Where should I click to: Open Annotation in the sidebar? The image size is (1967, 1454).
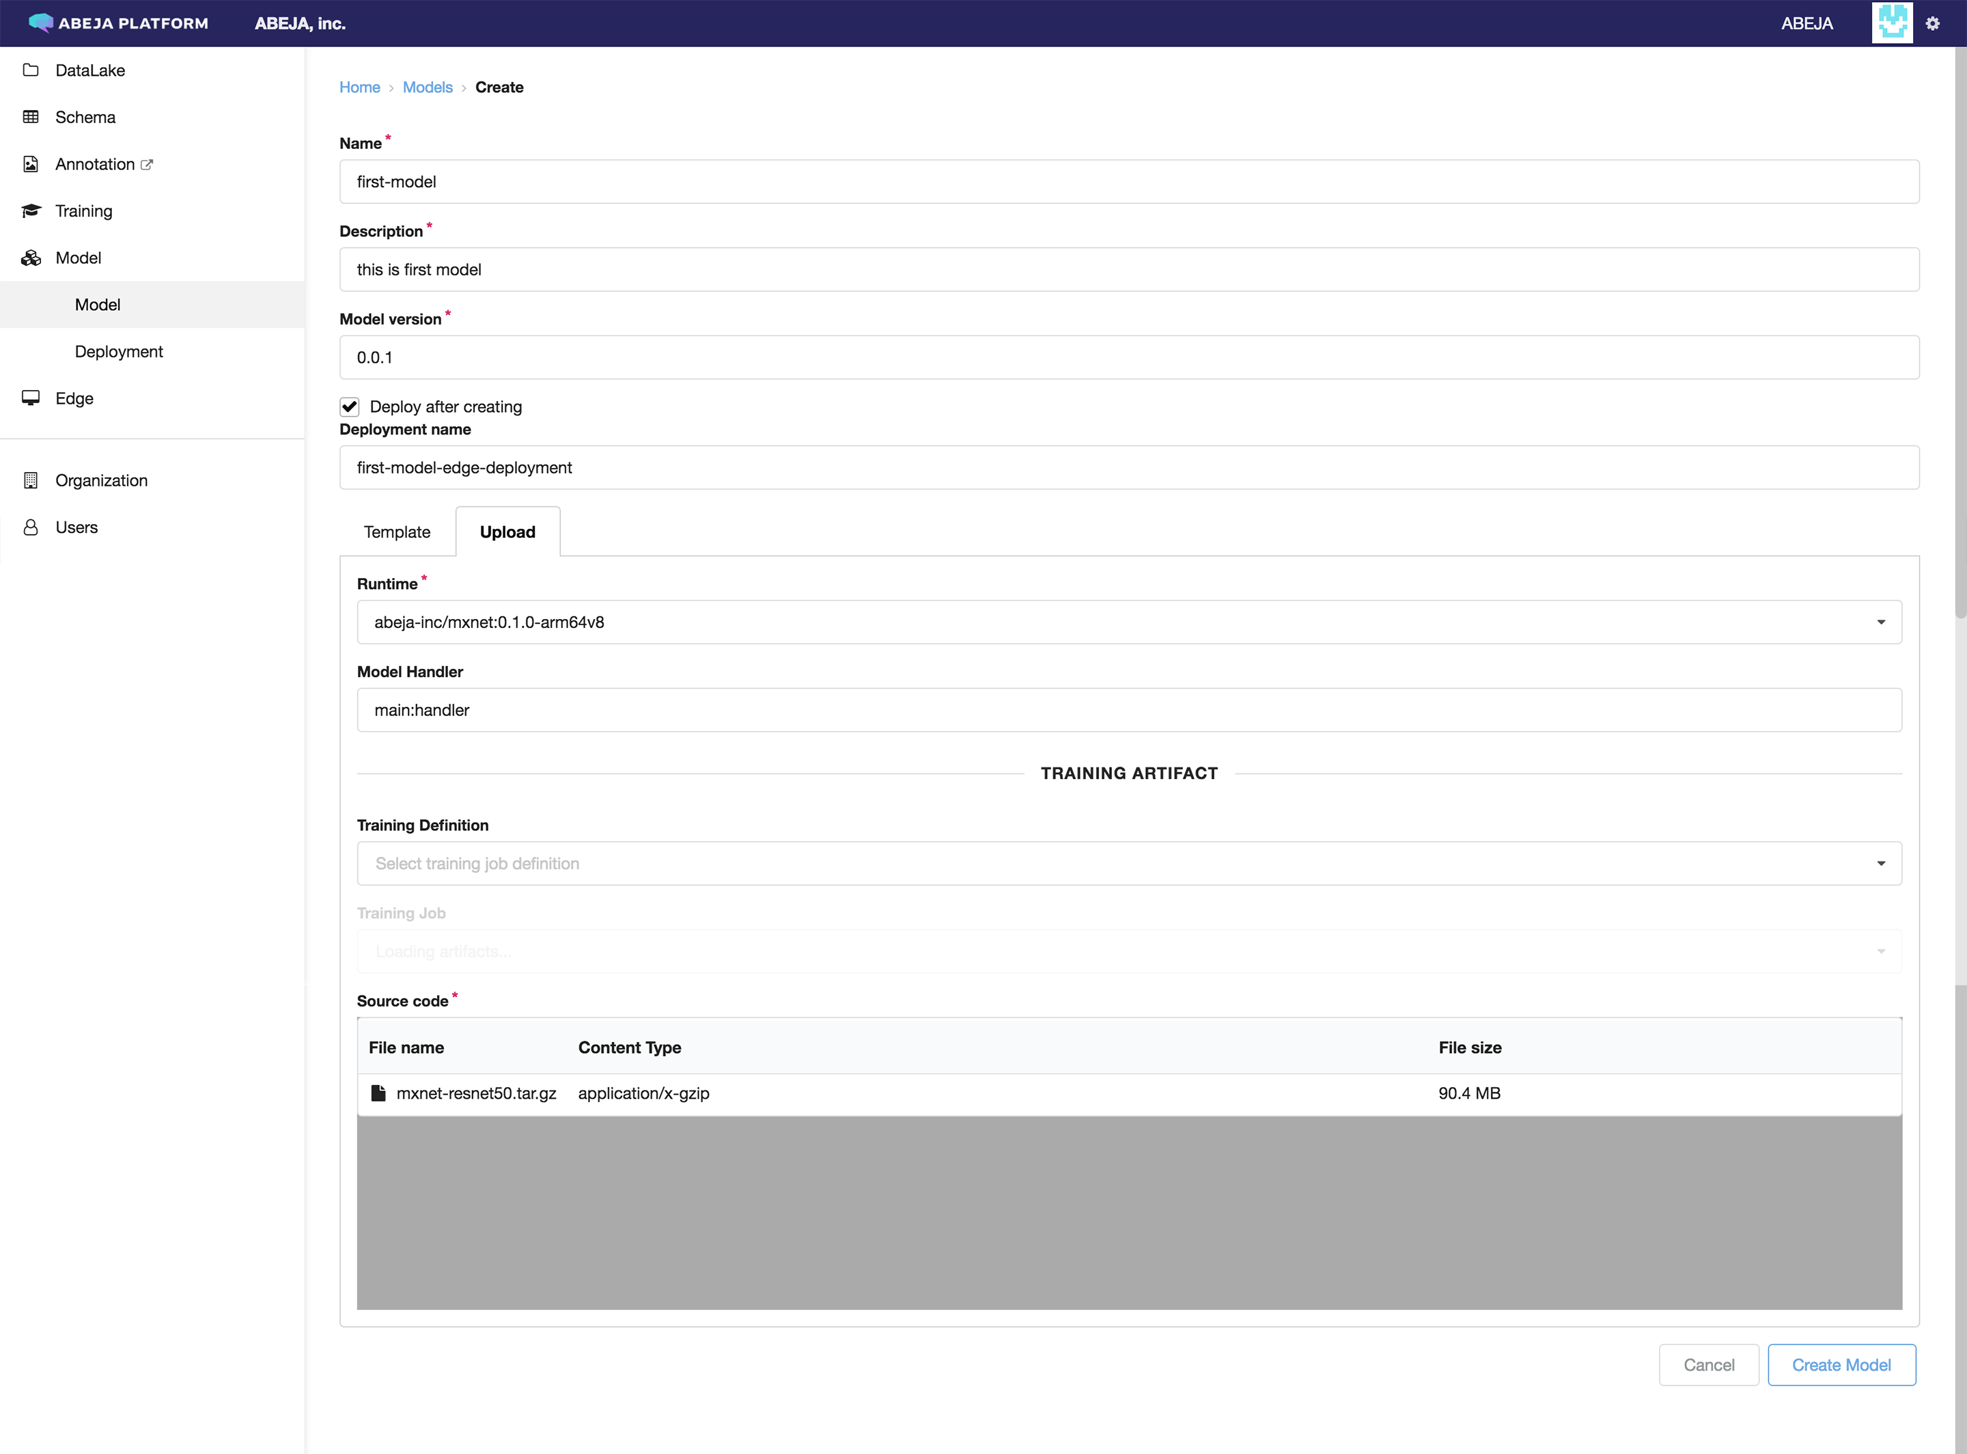152,164
